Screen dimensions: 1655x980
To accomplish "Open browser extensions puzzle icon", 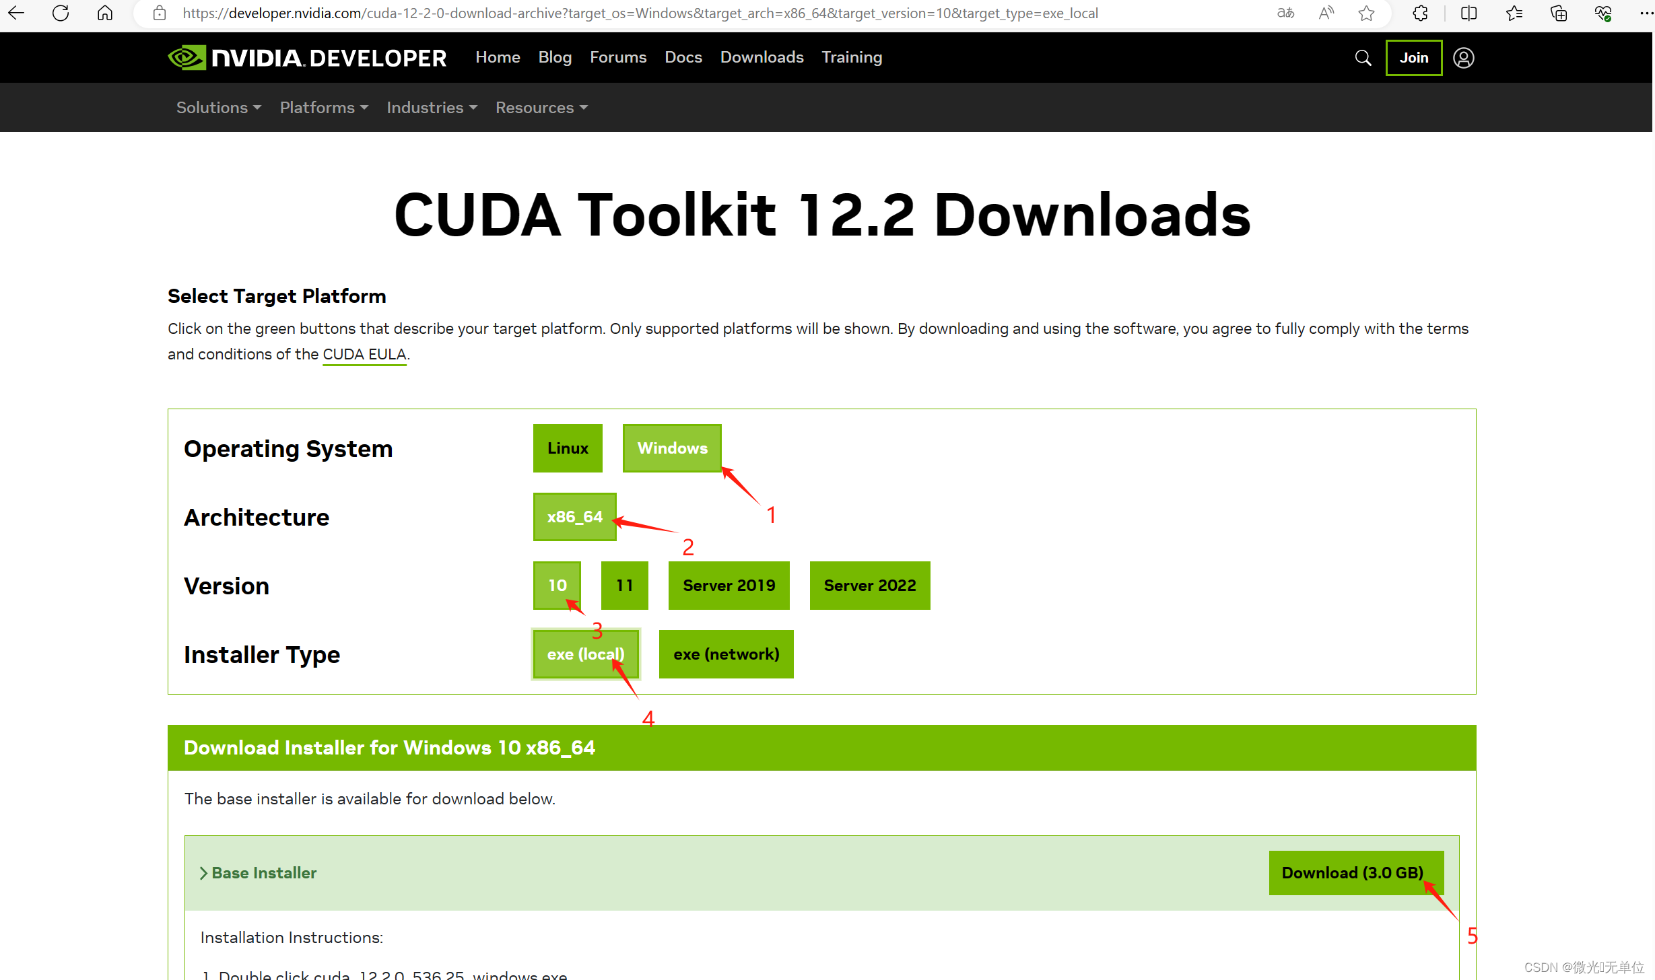I will pos(1420,13).
